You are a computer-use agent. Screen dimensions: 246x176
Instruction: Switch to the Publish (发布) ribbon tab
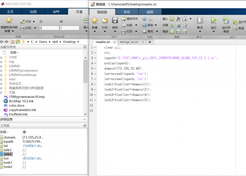[127, 12]
